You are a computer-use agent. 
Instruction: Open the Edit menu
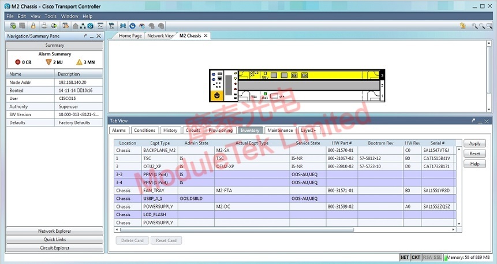pyautogui.click(x=22, y=16)
